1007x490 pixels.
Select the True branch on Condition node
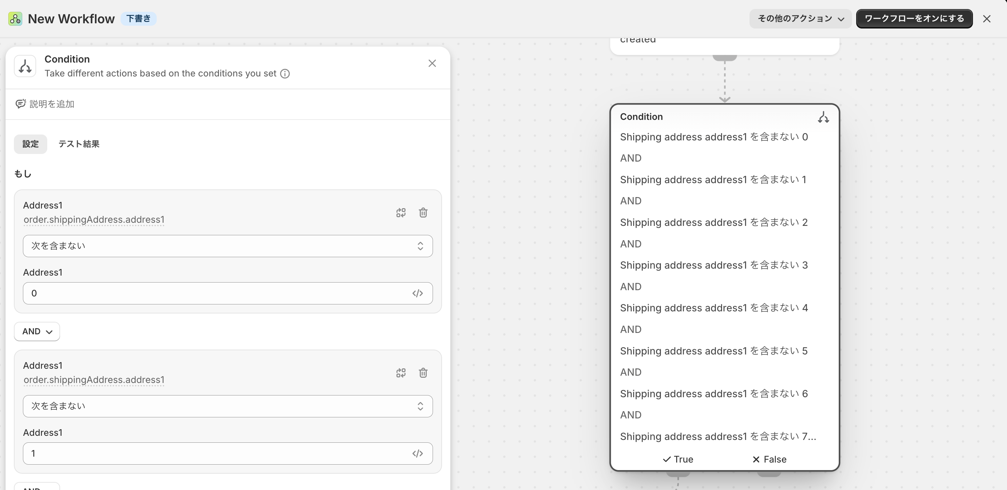678,459
